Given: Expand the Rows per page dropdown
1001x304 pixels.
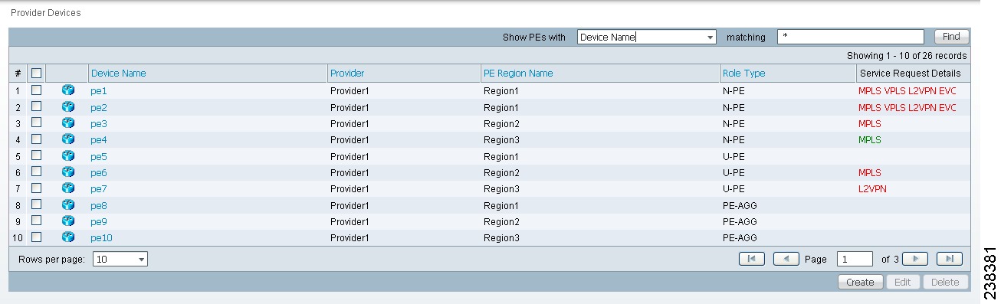Looking at the screenshot, I should tap(120, 260).
